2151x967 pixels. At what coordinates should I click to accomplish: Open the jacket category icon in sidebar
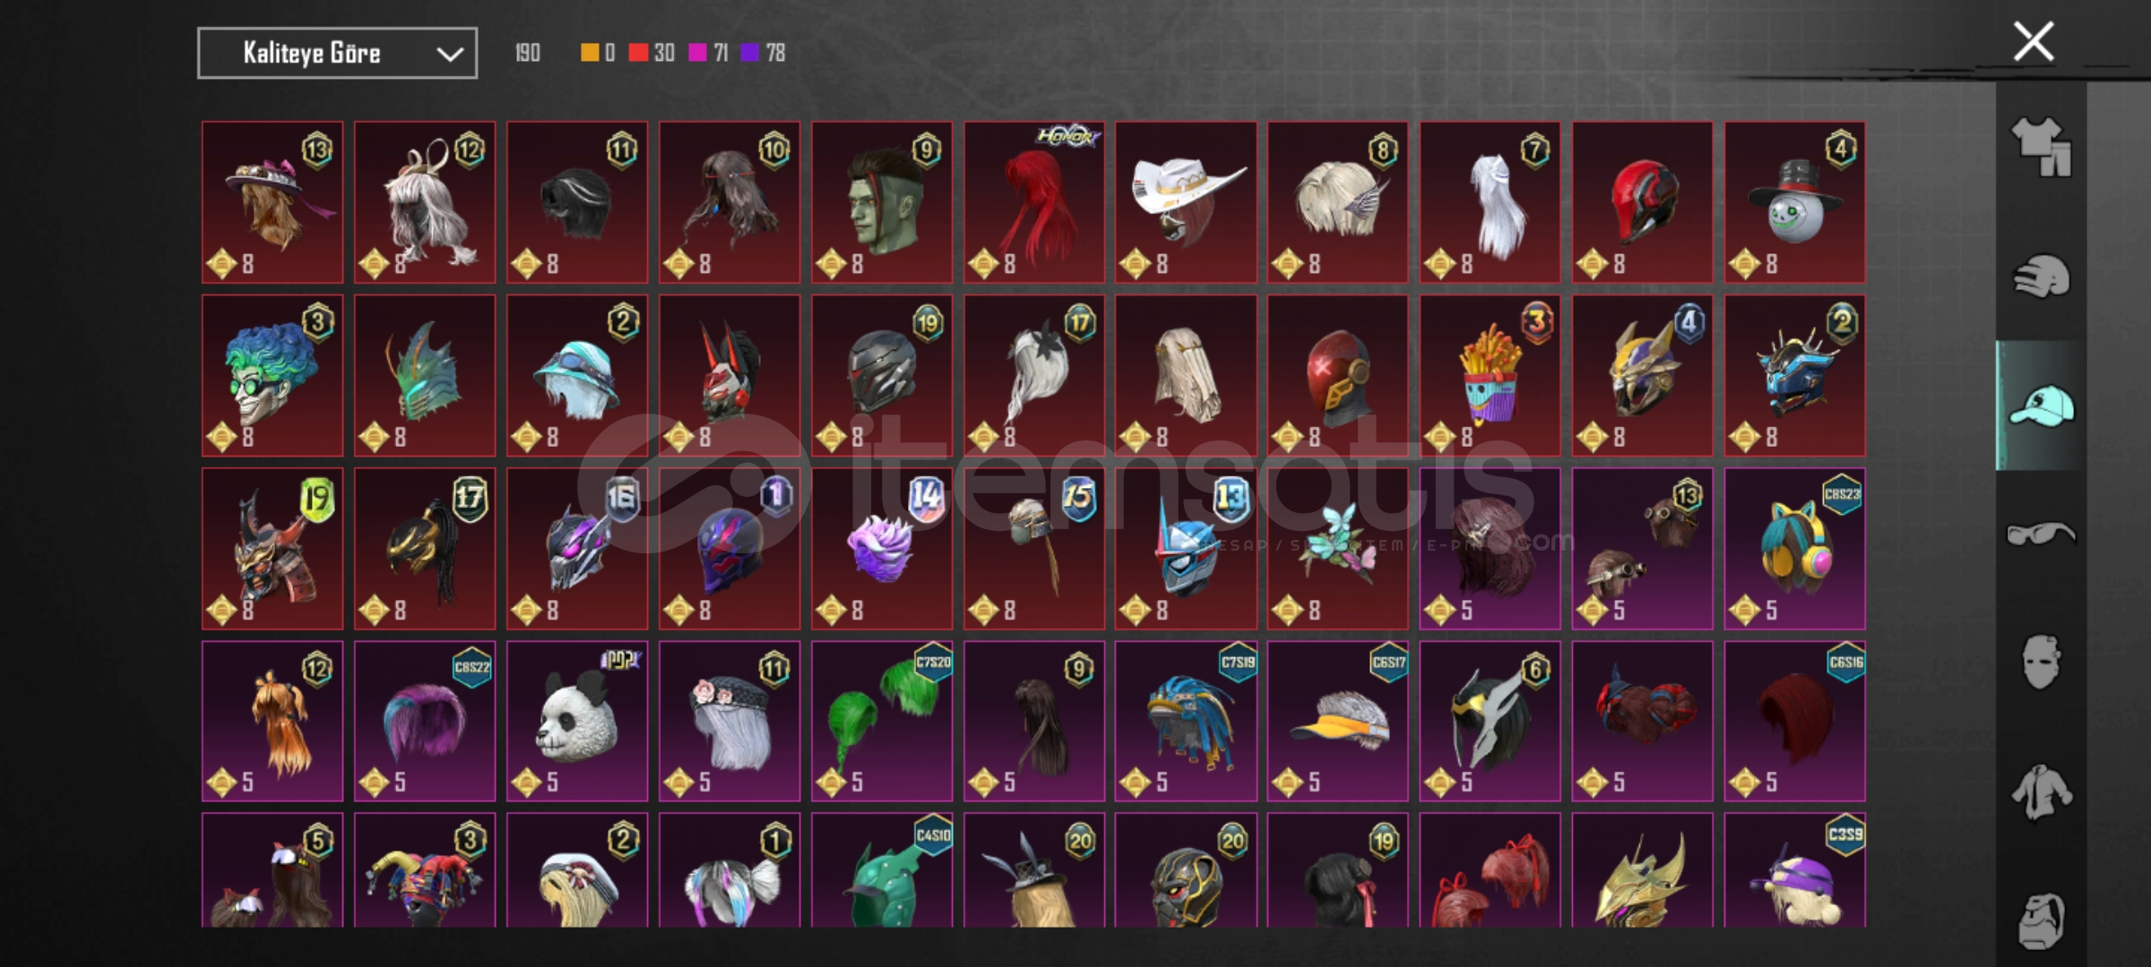[x=2041, y=792]
